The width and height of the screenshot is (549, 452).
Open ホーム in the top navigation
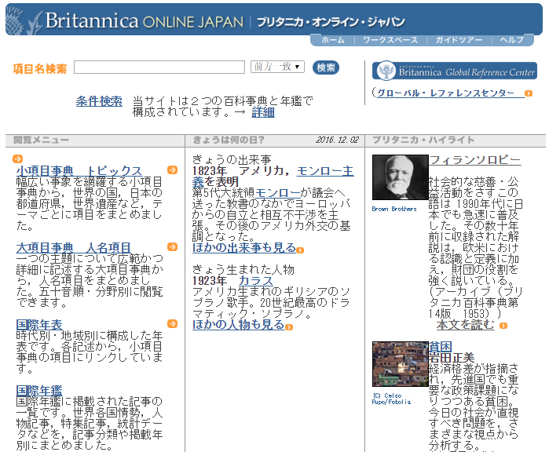[333, 40]
